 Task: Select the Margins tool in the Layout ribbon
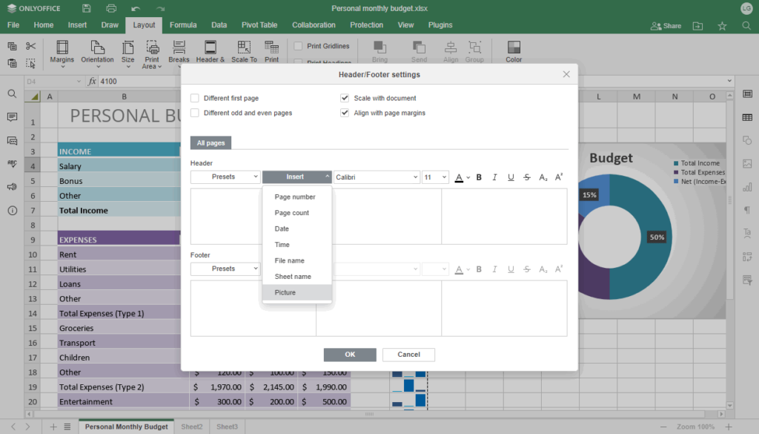(62, 53)
